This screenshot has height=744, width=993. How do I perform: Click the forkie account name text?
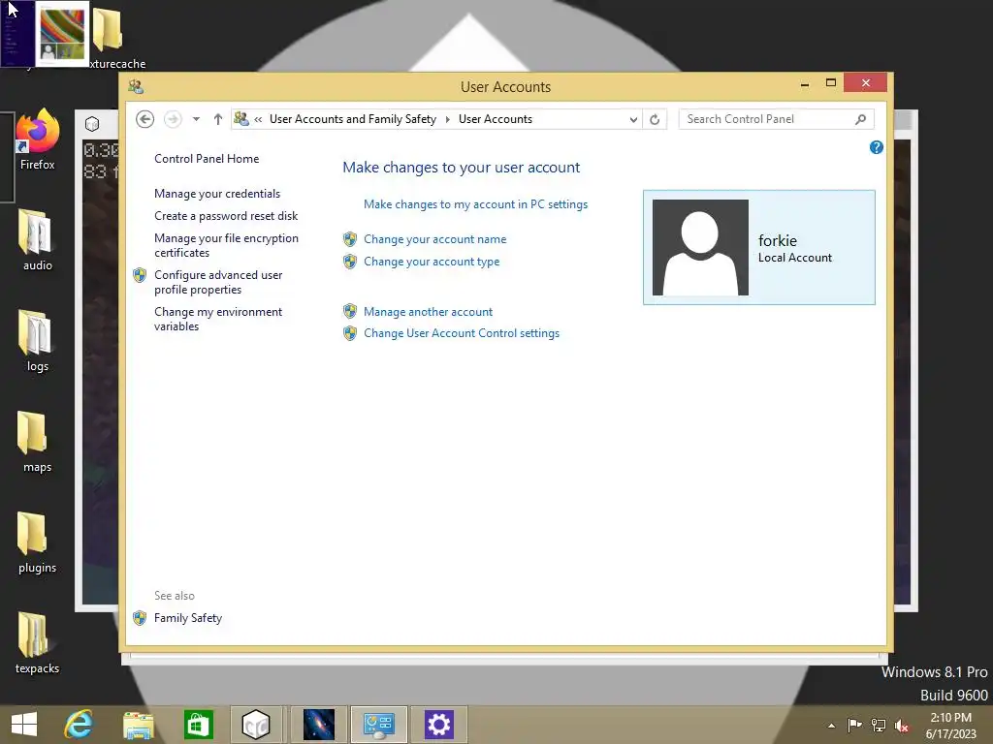coord(778,240)
